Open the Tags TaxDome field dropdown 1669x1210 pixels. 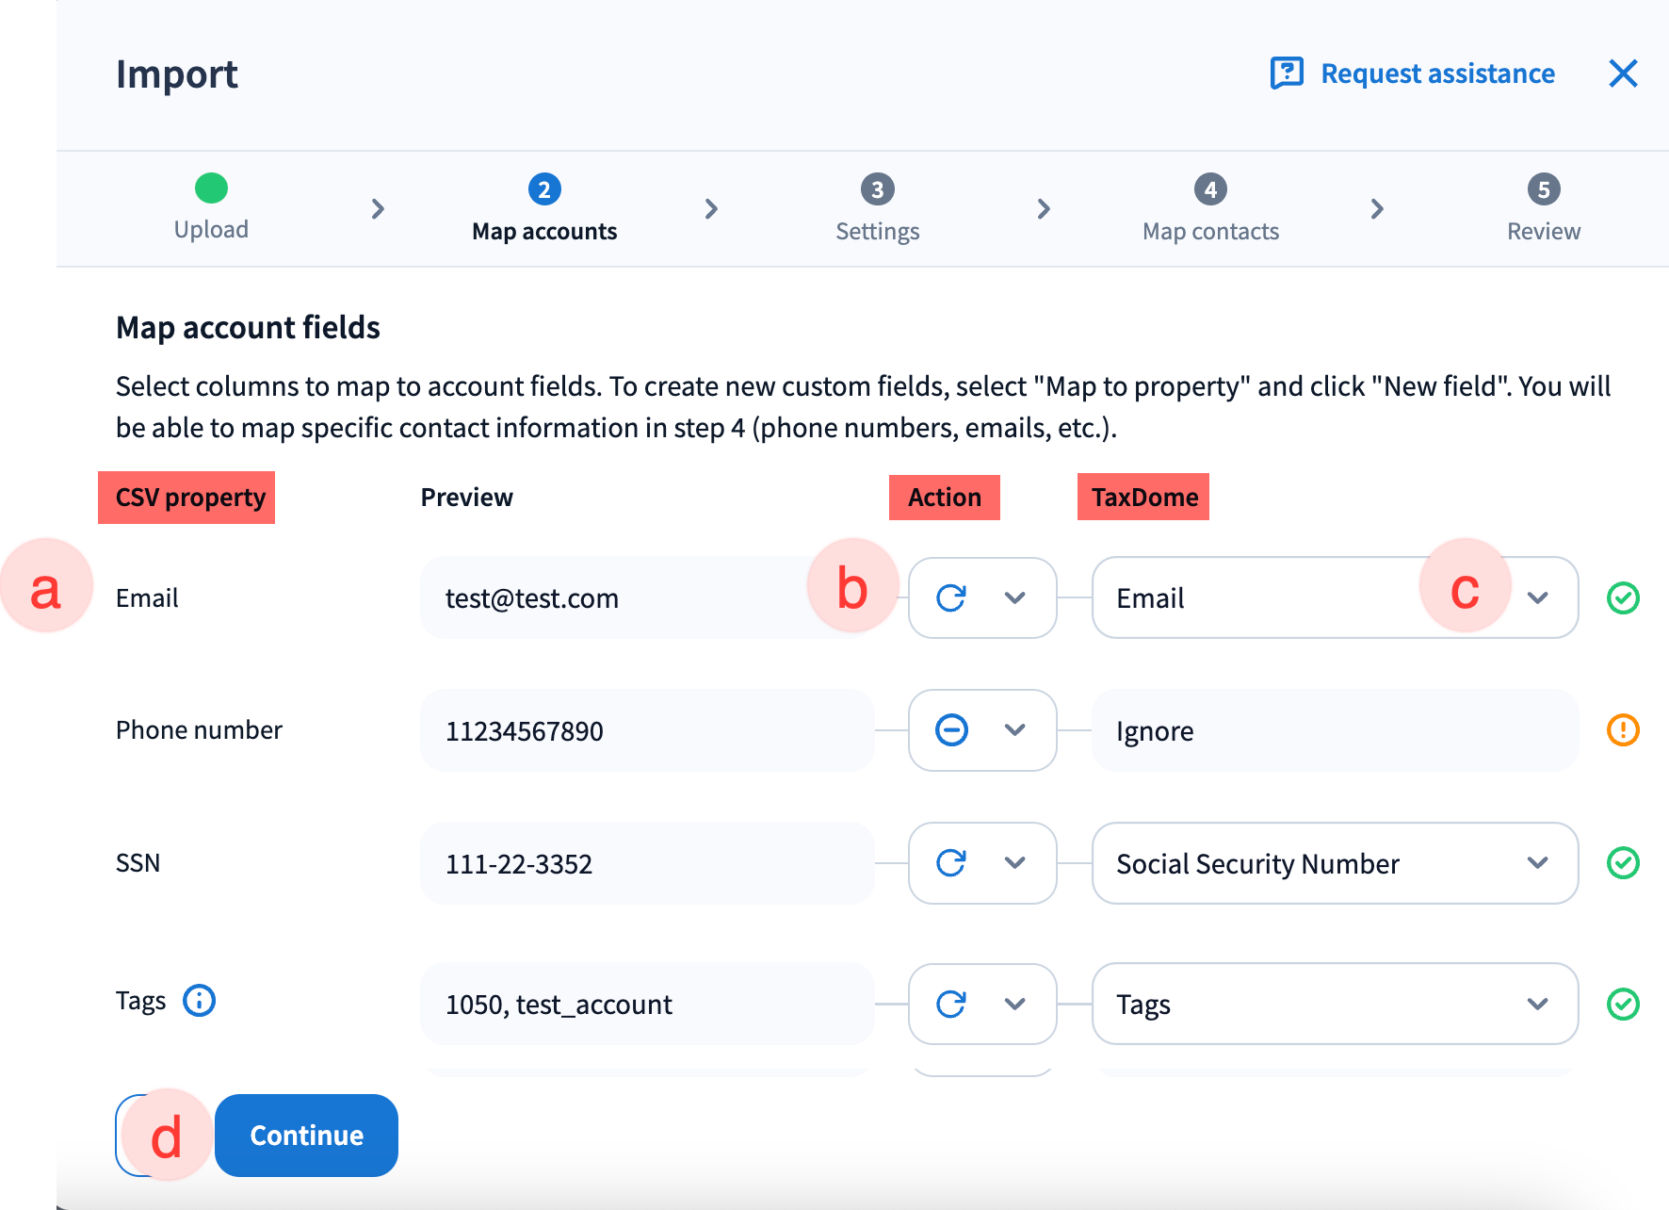pos(1537,1005)
